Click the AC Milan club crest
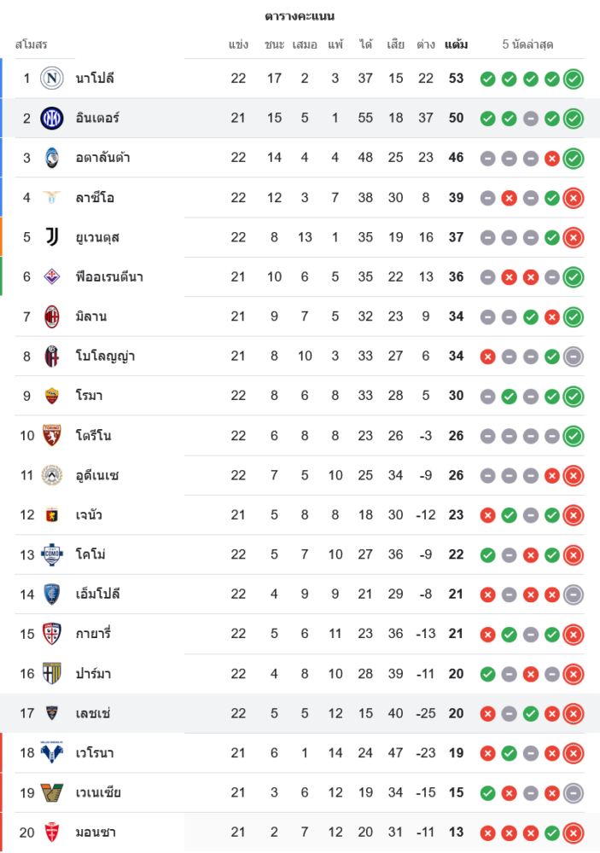Viewport: 600px width, 853px height. [52, 316]
